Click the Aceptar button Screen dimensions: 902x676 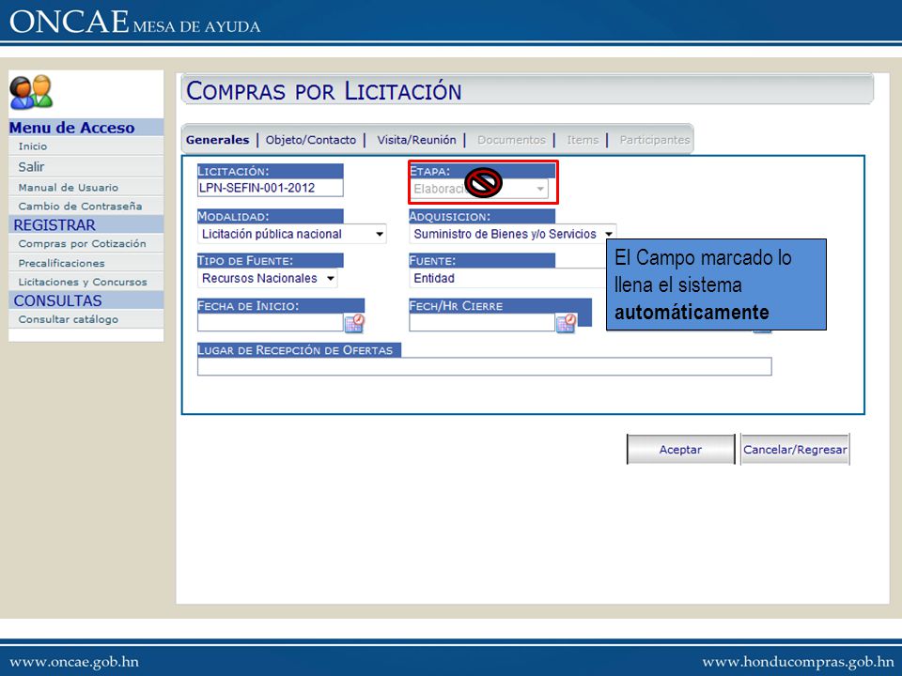tap(680, 450)
